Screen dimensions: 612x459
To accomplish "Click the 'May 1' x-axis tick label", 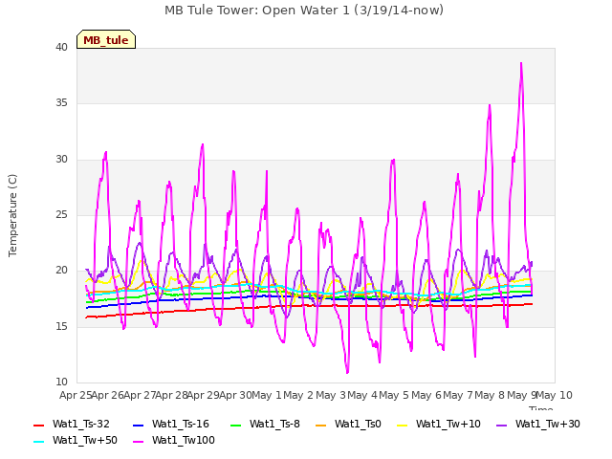I will coord(267,395).
